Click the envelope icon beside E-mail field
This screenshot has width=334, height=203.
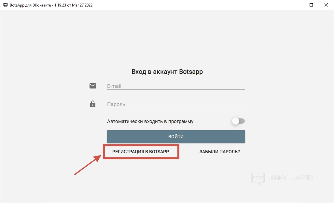93,86
